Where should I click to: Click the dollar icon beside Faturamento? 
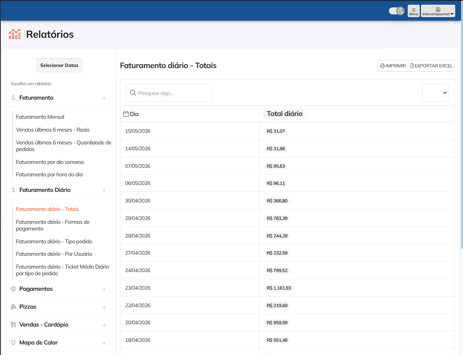click(13, 98)
